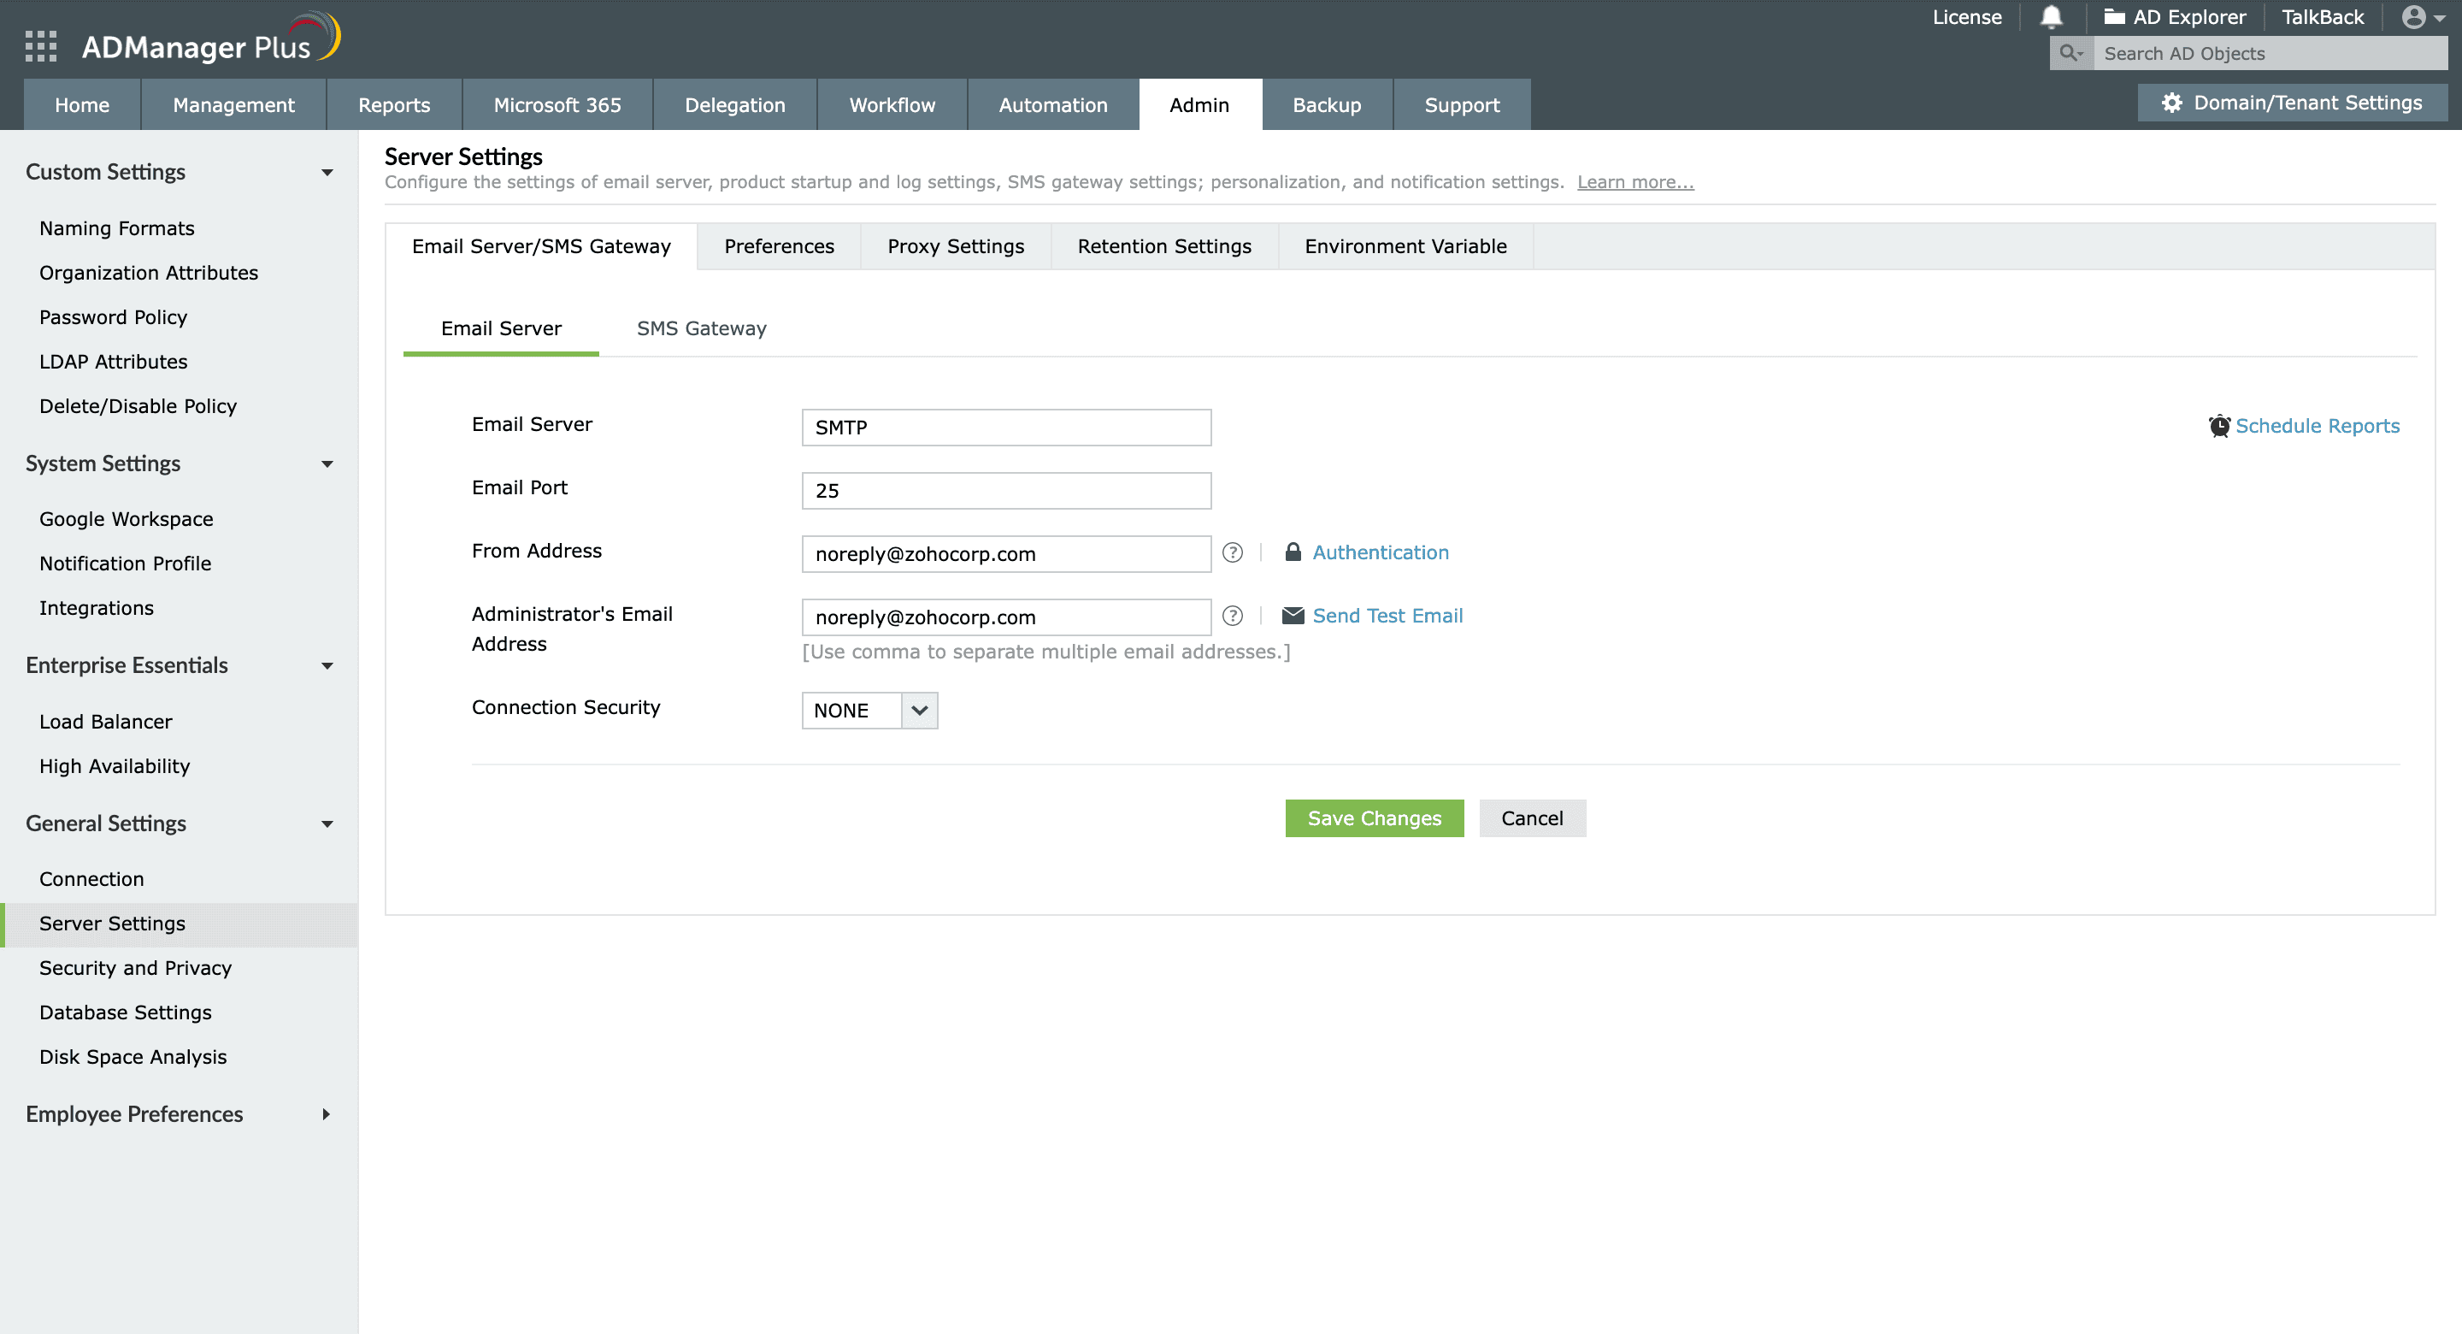Open the Connection Security dropdown
Screen dimensions: 2462x1334
tap(918, 711)
